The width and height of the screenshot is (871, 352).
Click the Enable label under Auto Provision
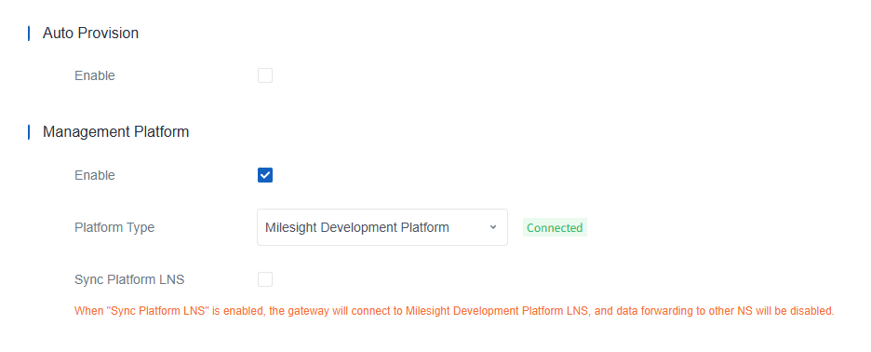(x=95, y=75)
